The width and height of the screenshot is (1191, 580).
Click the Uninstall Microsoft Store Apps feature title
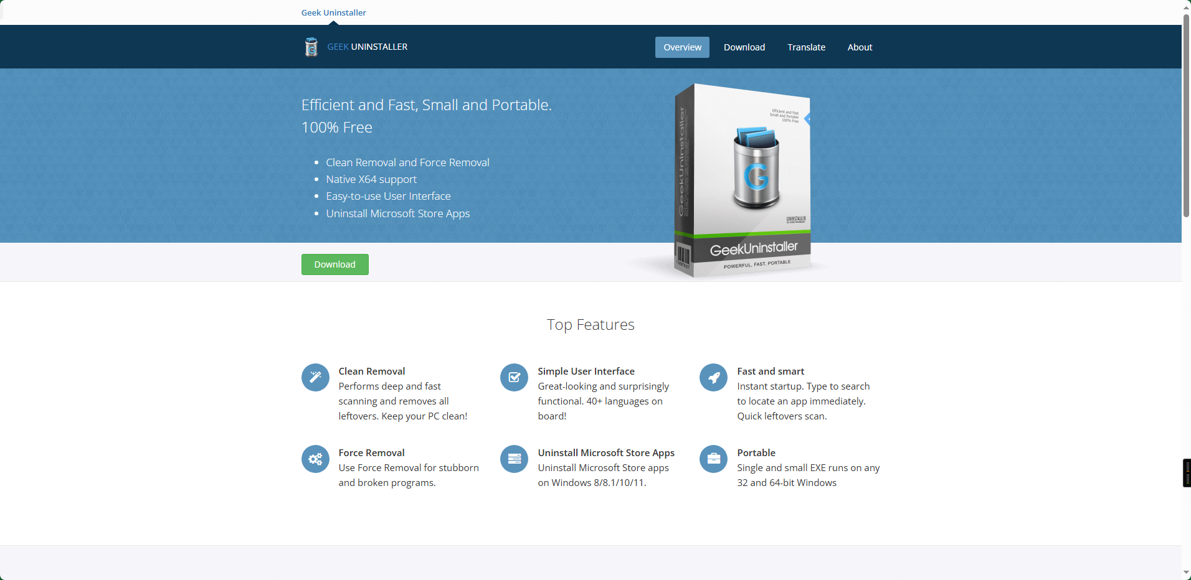click(x=606, y=453)
